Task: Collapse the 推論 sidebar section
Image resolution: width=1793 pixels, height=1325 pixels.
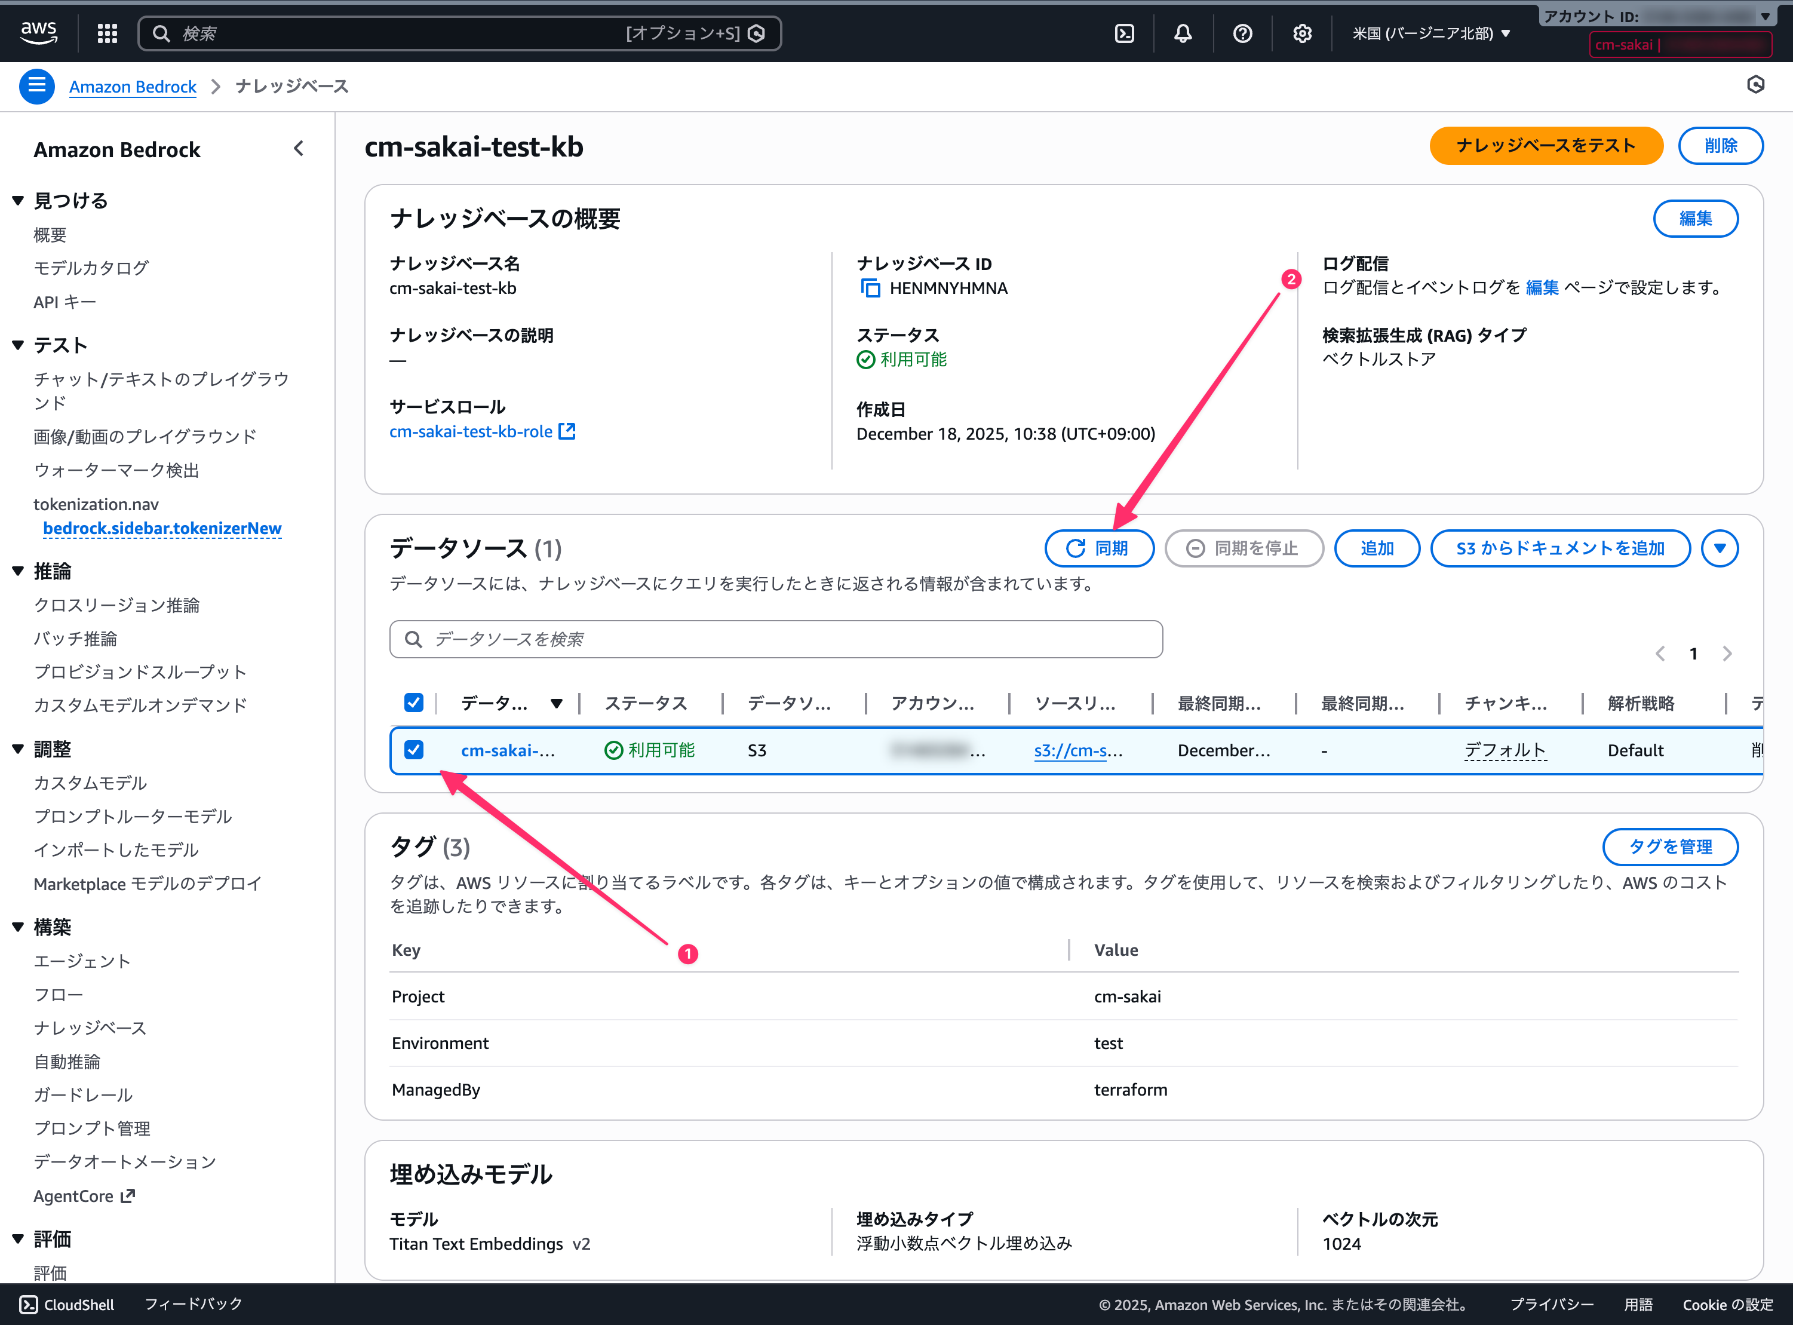Action: [x=18, y=571]
